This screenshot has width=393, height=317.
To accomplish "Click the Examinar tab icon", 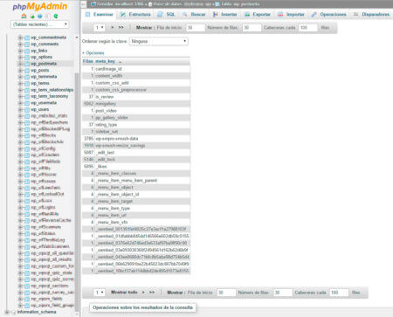I will 87,14.
